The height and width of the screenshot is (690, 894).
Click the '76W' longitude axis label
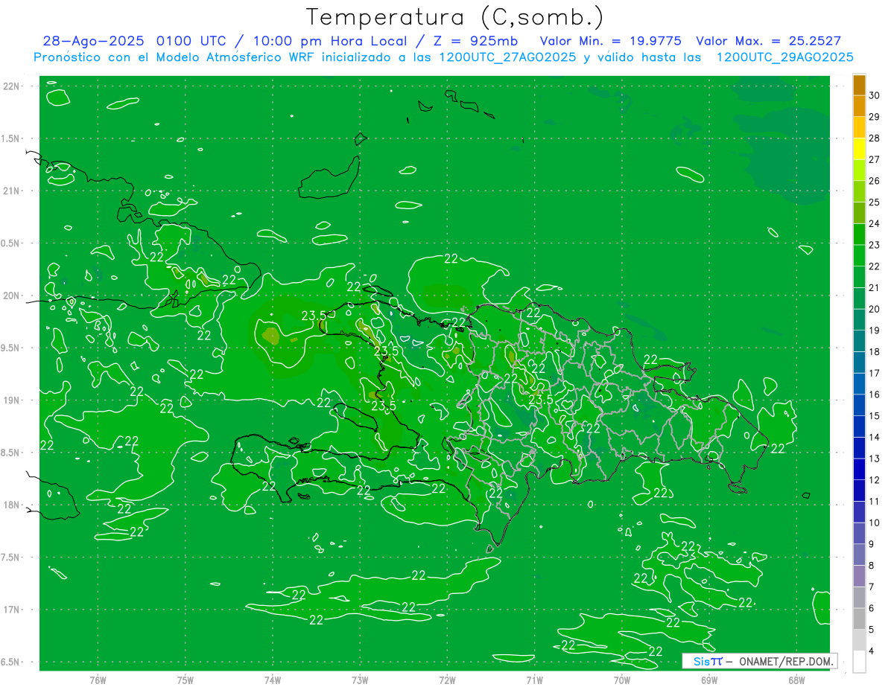(x=98, y=680)
